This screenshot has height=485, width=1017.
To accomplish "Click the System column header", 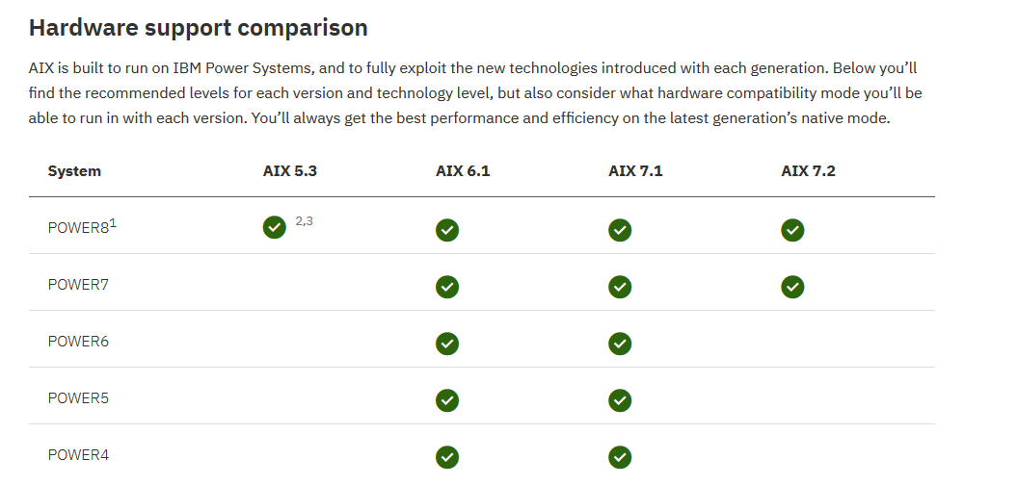I will (x=74, y=171).
